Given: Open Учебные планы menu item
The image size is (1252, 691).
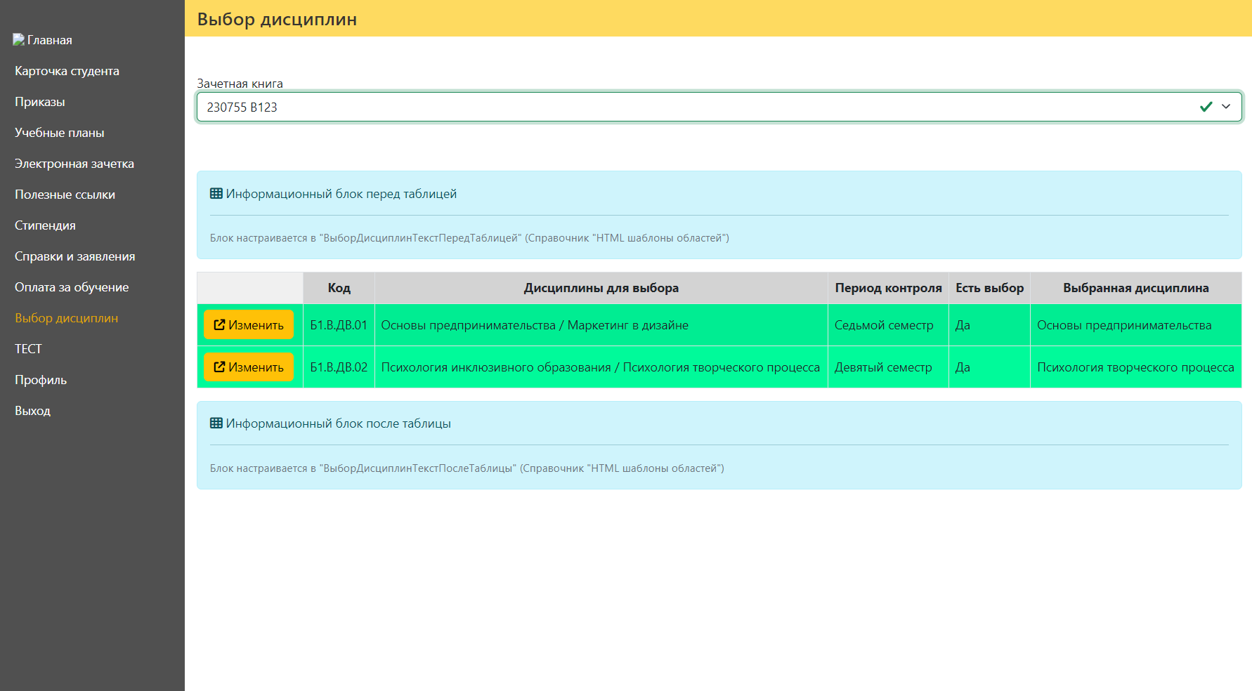Looking at the screenshot, I should pyautogui.click(x=60, y=133).
